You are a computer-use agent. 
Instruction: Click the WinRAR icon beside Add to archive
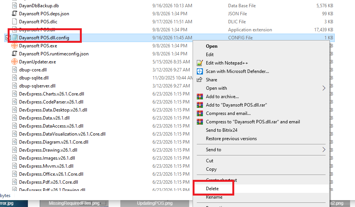click(200, 97)
